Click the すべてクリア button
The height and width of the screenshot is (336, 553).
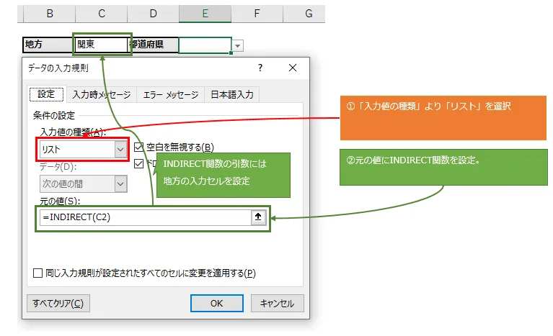pyautogui.click(x=58, y=304)
